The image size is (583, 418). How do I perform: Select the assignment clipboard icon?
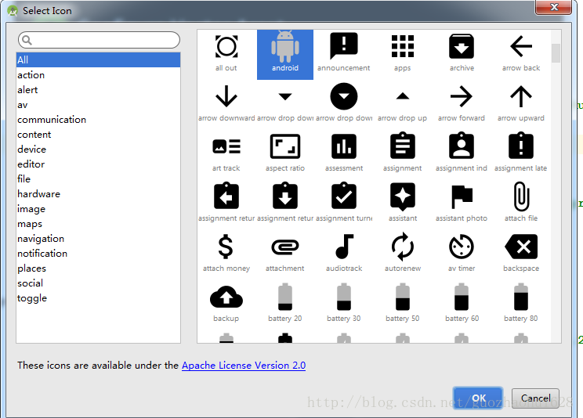(403, 146)
